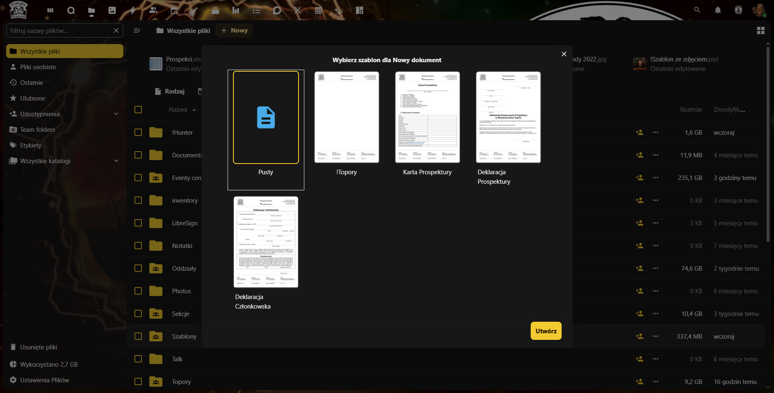Check the Photos folder checkbox
Viewport: 774px width, 393px height.
[x=138, y=291]
